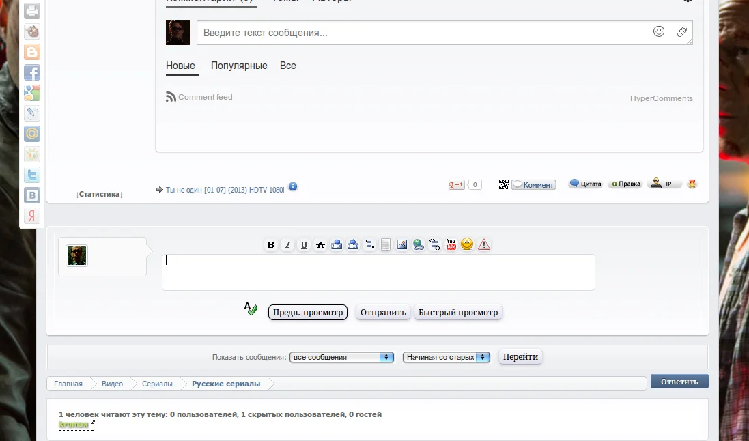Click the LiveJournal pencil icon
The height and width of the screenshot is (441, 749).
click(x=32, y=113)
